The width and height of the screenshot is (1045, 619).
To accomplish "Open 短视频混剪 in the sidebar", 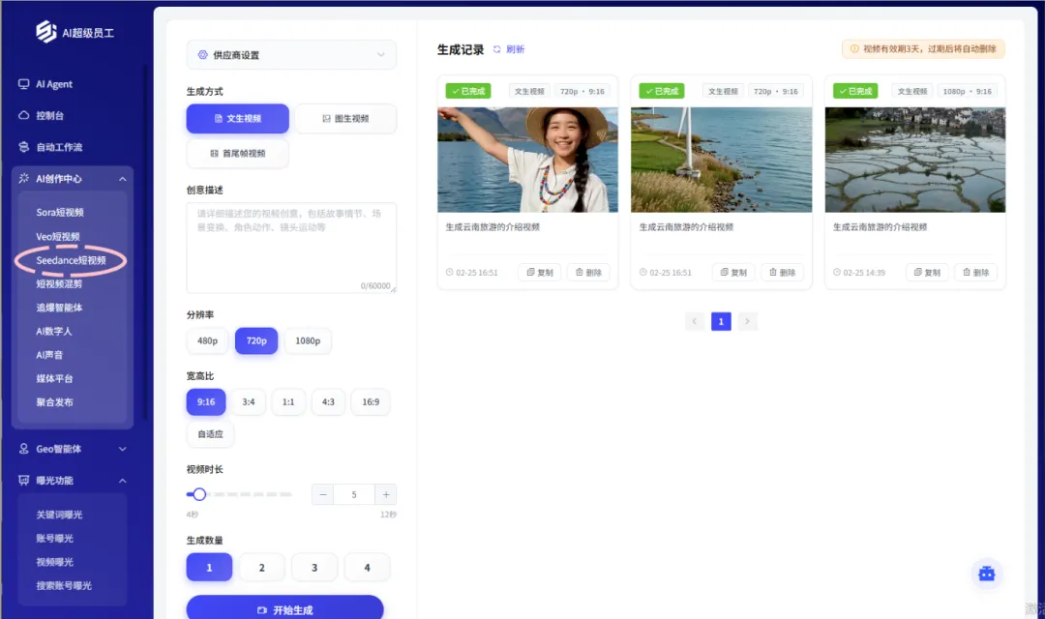I will (x=59, y=283).
